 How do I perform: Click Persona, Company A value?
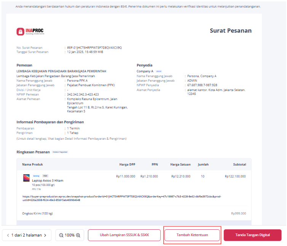point(202,76)
